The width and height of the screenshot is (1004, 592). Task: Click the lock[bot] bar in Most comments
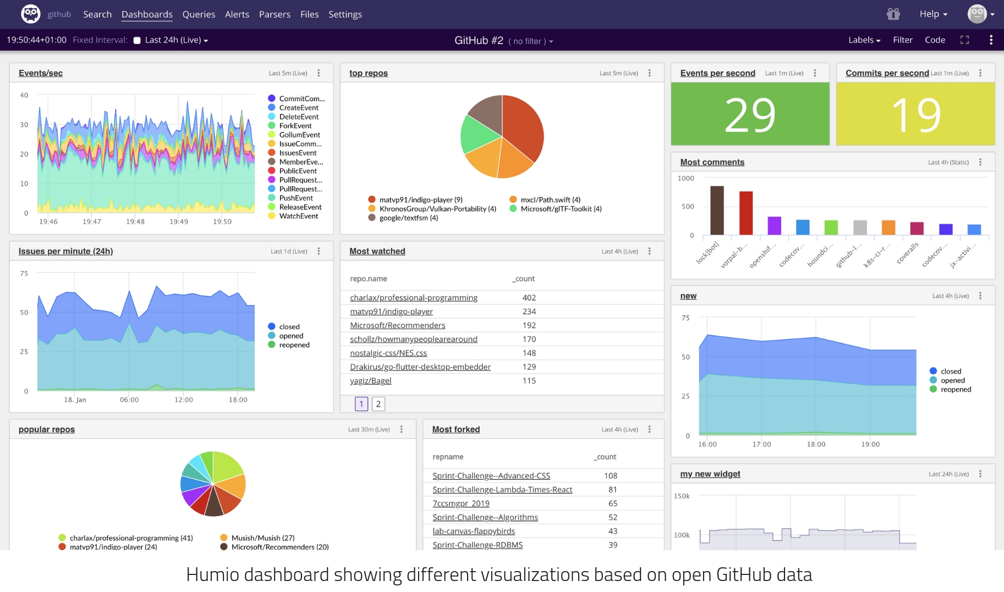point(717,211)
